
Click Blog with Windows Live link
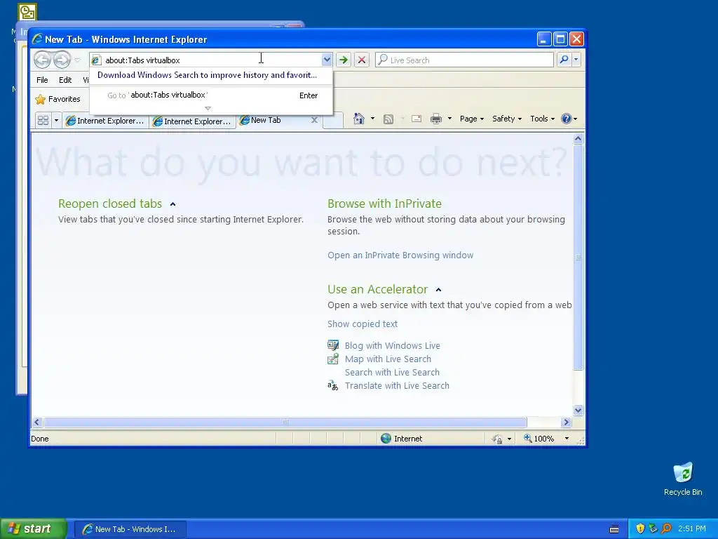pos(393,345)
